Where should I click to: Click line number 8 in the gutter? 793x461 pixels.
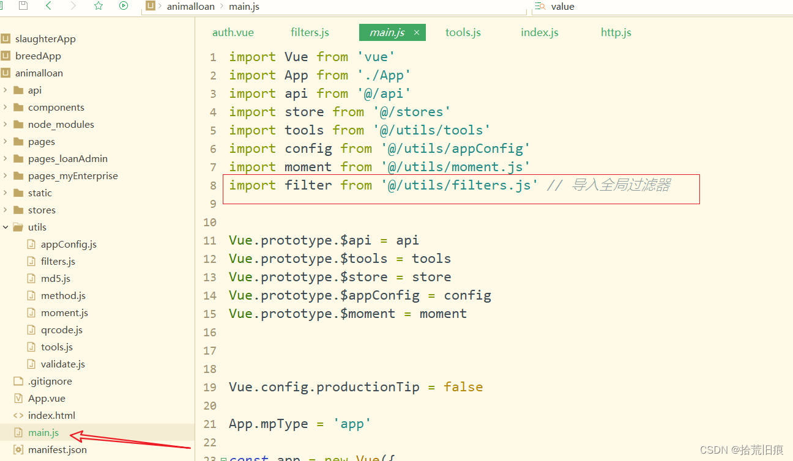coord(213,185)
